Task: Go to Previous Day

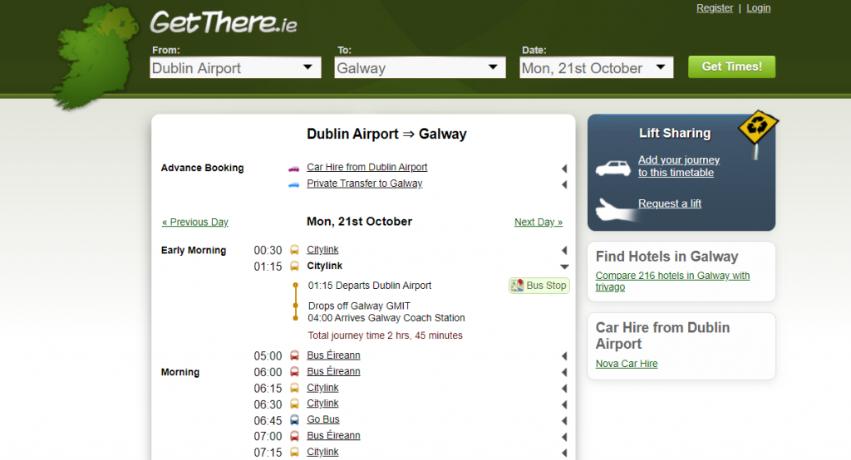Action: pos(194,222)
